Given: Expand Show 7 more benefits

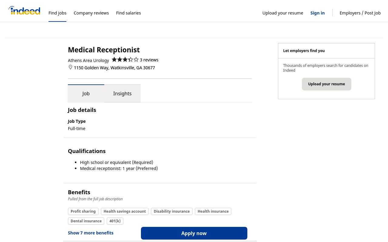Looking at the screenshot, I should tap(91, 233).
